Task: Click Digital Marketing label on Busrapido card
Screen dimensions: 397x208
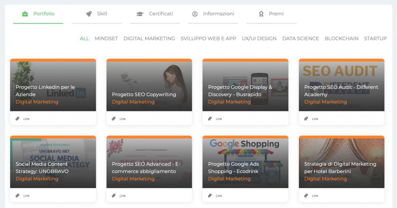Action: pyautogui.click(x=230, y=102)
